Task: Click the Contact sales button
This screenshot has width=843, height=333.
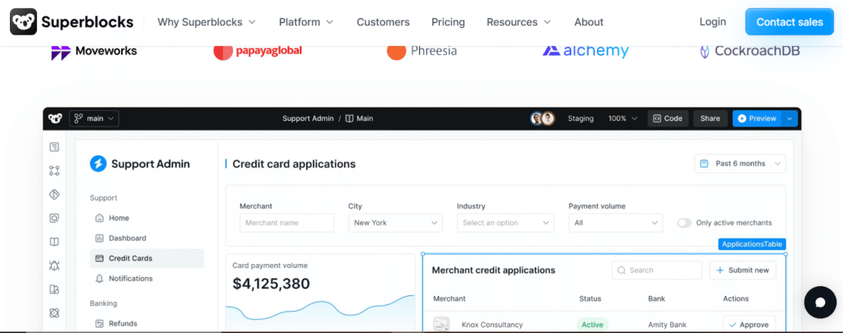Action: (789, 22)
